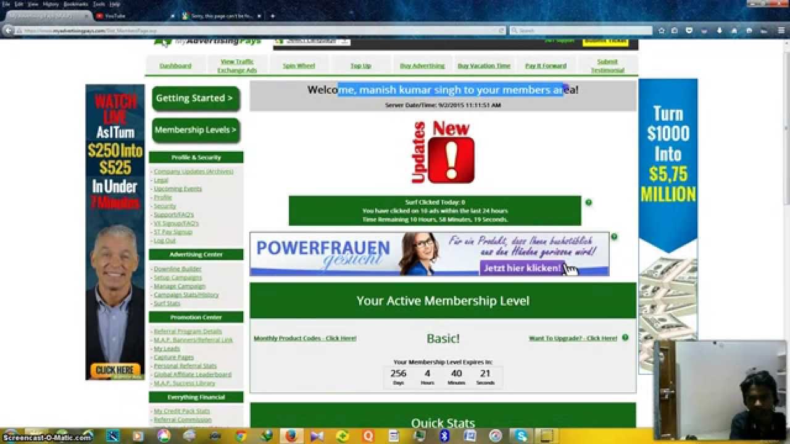
Task: Open Setup Campaigns link
Action: pos(178,277)
